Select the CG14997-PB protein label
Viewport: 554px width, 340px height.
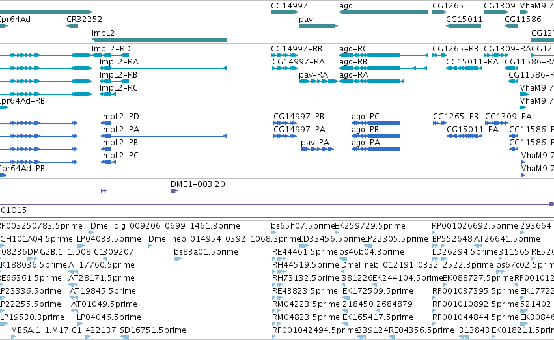pos(299,117)
